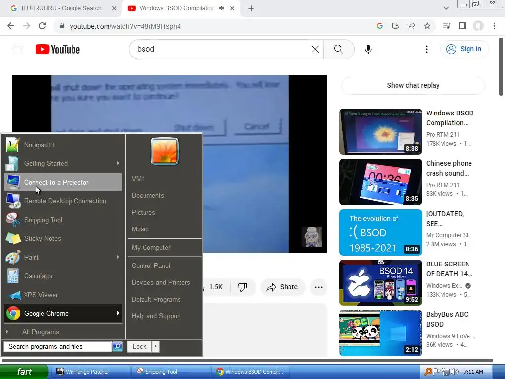505x379 pixels.
Task: Expand Getting Started submenu arrow
Action: tap(118, 163)
